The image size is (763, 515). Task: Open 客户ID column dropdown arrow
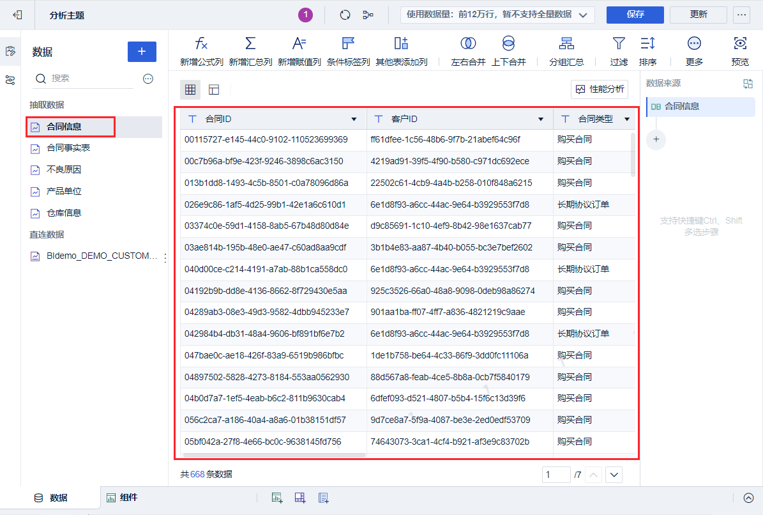pyautogui.click(x=541, y=119)
